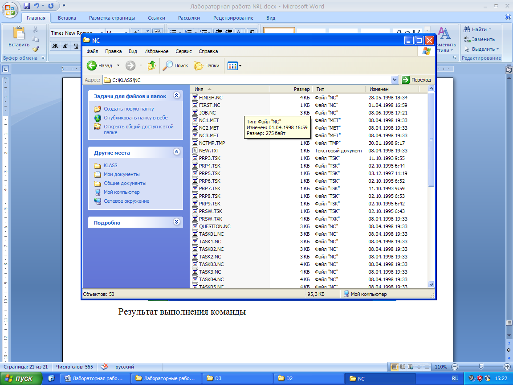This screenshot has width=513, height=385.
Task: Click 'Опубликовать папку в вебе' link
Action: click(136, 118)
